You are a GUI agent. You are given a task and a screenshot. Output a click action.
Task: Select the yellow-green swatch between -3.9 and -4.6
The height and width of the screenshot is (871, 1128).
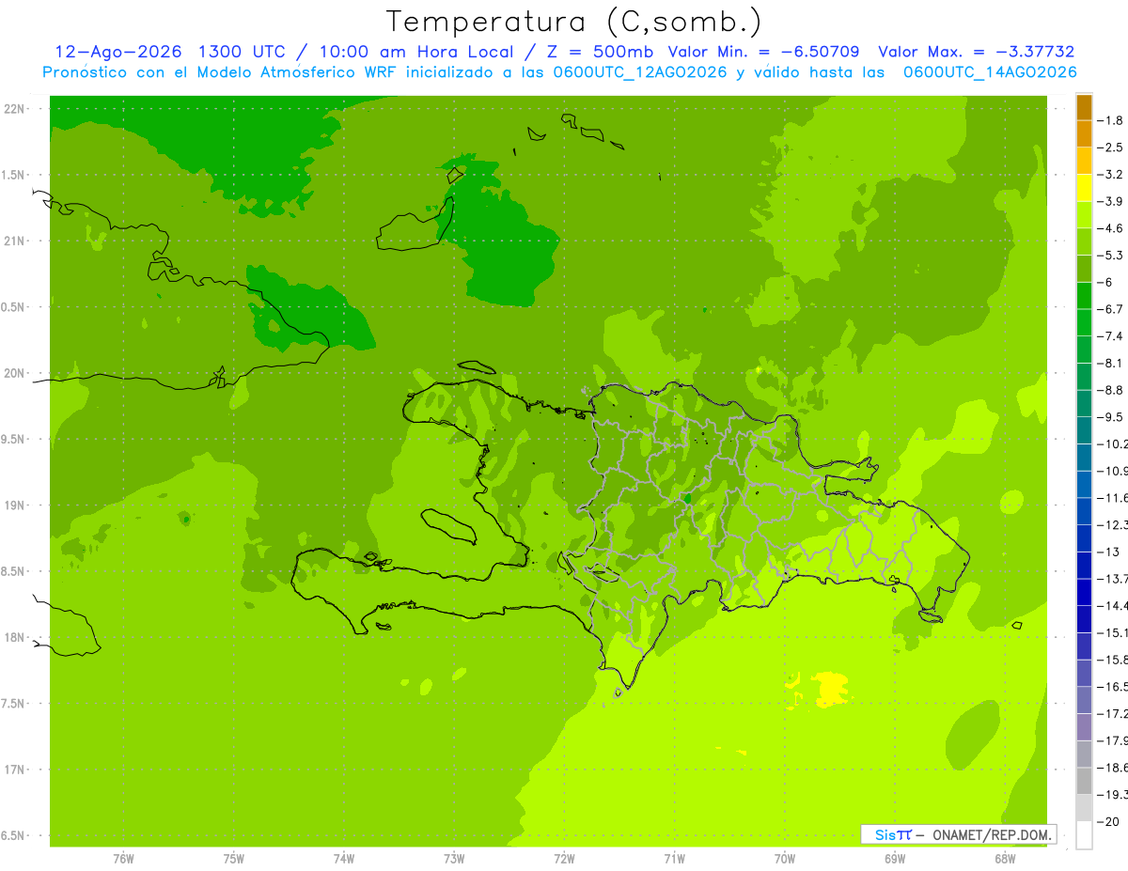pos(1084,215)
